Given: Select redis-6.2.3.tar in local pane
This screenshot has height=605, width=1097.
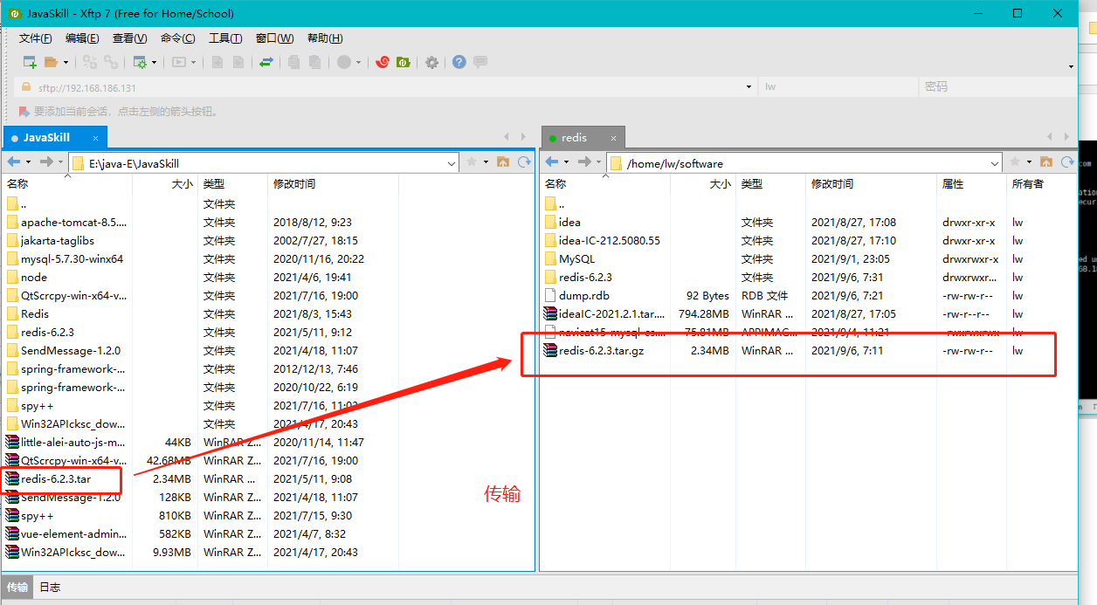Looking at the screenshot, I should [x=56, y=479].
